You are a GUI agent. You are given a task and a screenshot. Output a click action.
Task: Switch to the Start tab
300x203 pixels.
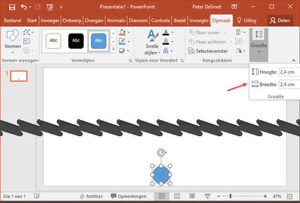32,21
